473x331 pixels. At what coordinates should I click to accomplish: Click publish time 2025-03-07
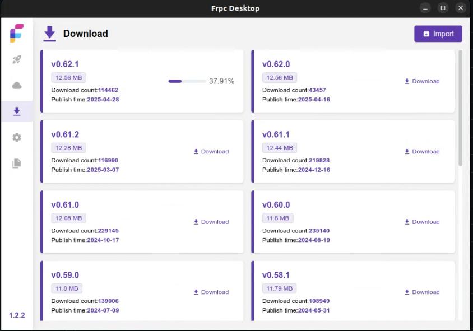click(103, 170)
